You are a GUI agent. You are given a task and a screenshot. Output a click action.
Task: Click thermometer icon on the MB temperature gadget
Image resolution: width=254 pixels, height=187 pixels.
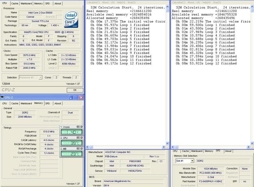(x=61, y=149)
